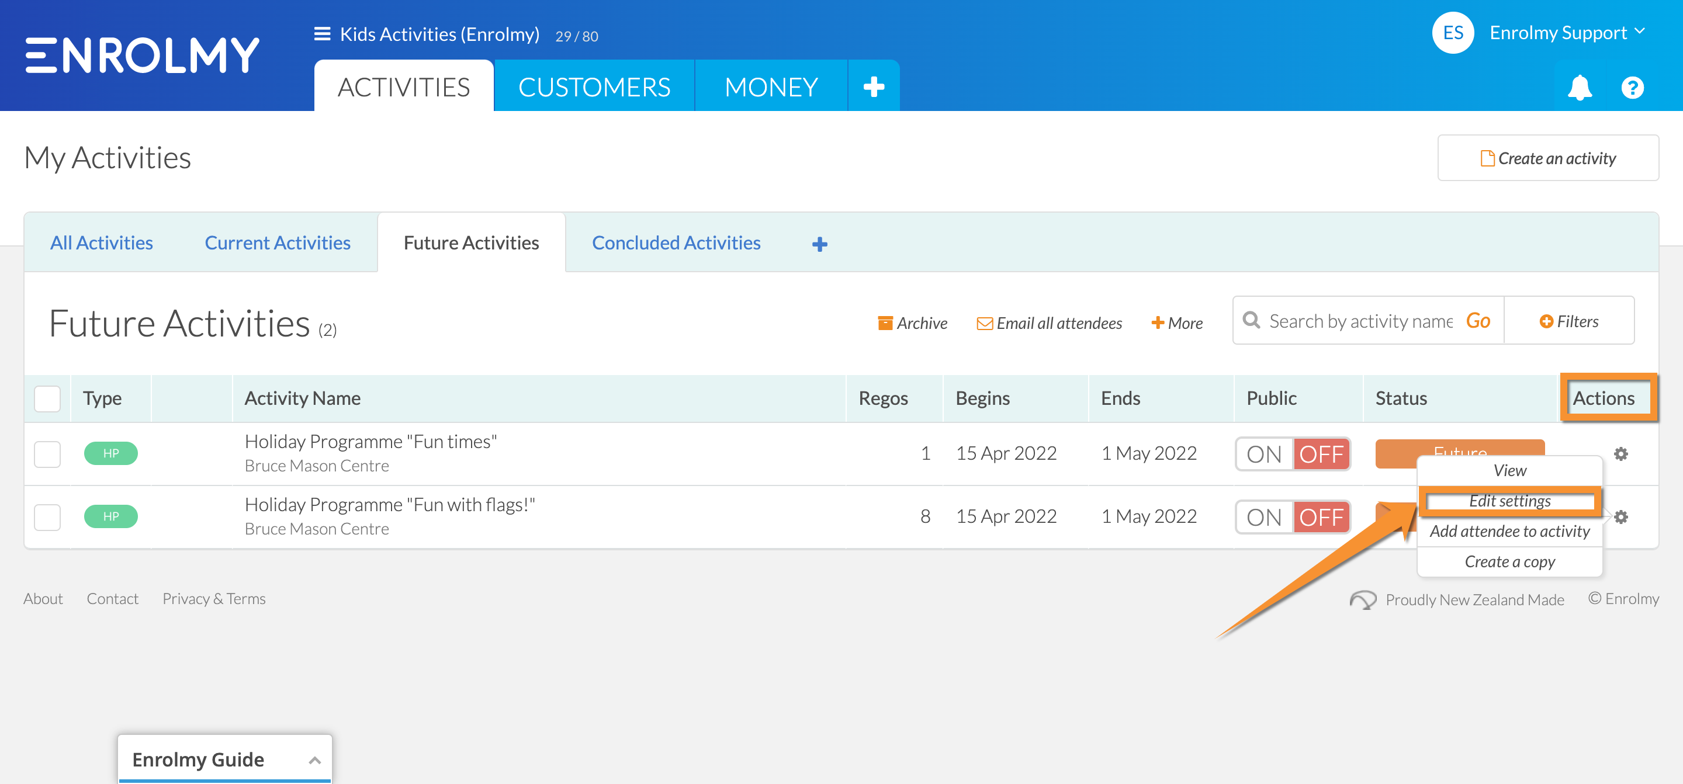Expand the More actions menu
1683x784 pixels.
tap(1177, 322)
